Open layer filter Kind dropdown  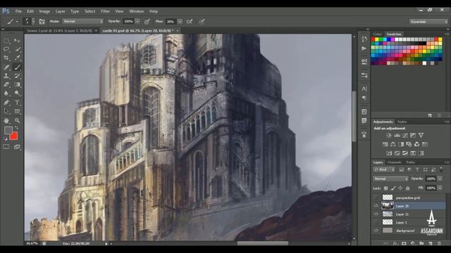(383, 170)
